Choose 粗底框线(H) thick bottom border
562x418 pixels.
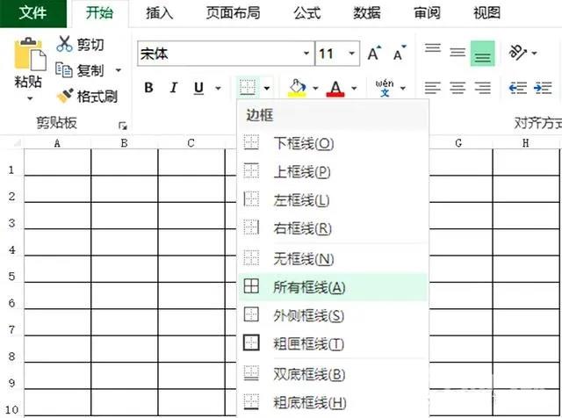point(334,402)
